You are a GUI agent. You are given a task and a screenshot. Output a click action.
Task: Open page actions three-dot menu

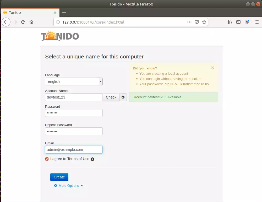click(x=189, y=22)
